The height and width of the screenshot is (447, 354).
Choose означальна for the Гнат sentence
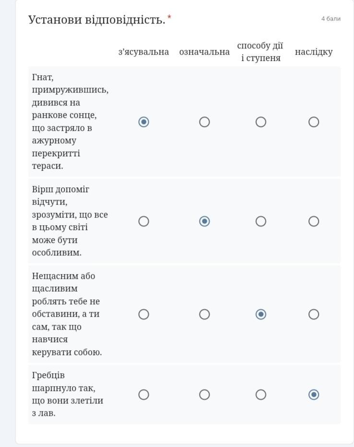[x=204, y=122]
